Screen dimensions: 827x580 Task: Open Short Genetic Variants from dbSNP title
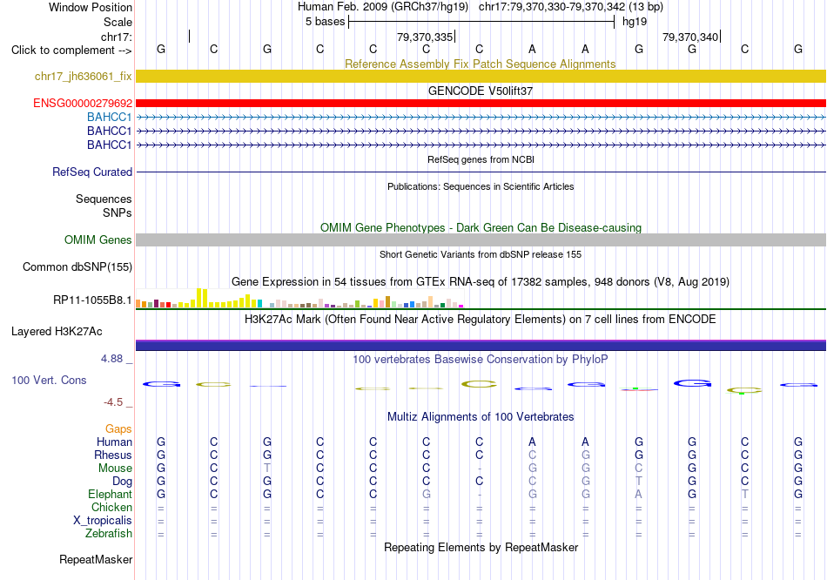[481, 254]
